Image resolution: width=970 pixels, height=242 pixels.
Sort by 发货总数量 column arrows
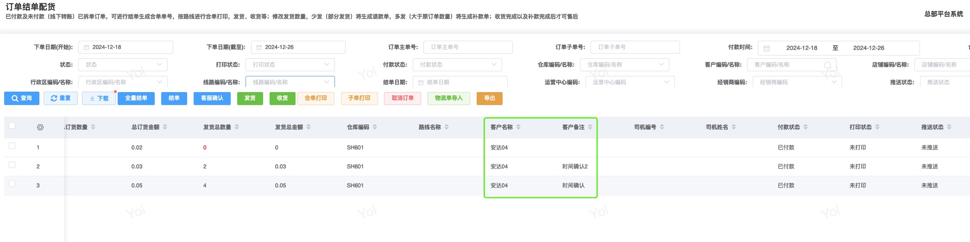pyautogui.click(x=237, y=127)
